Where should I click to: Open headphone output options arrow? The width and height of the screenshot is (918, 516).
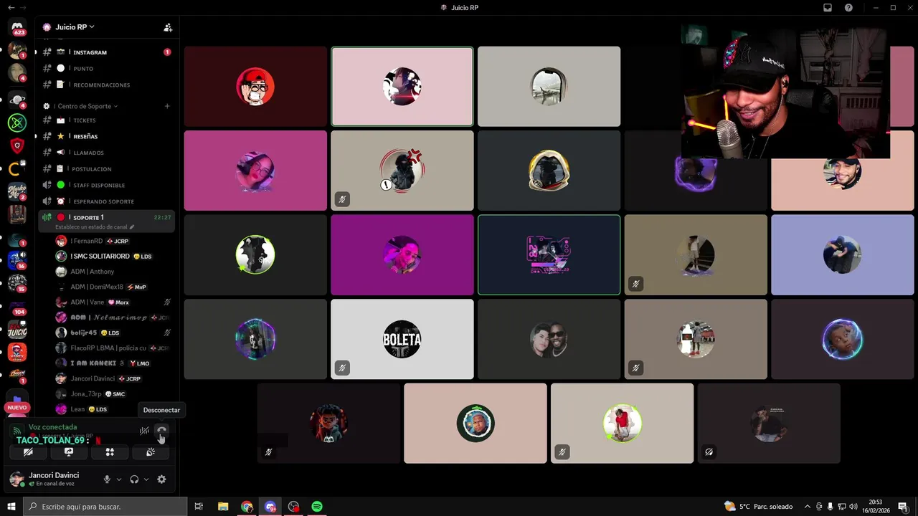146,479
